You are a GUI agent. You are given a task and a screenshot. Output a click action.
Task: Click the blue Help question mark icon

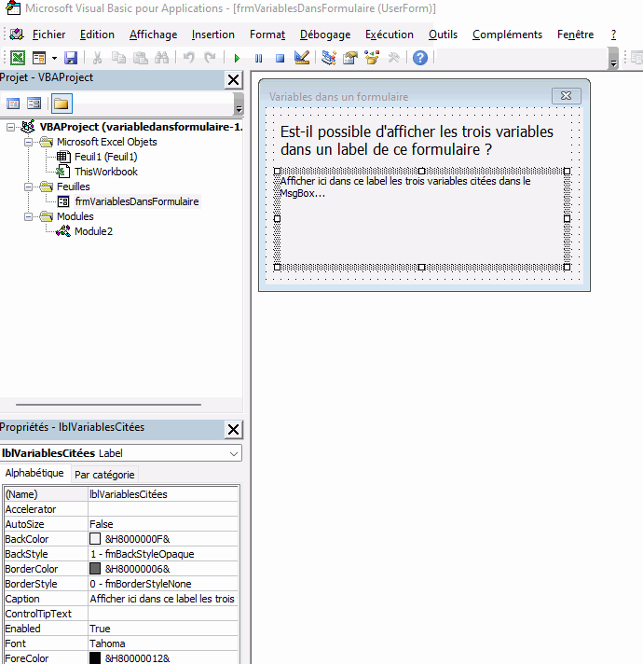(x=420, y=58)
